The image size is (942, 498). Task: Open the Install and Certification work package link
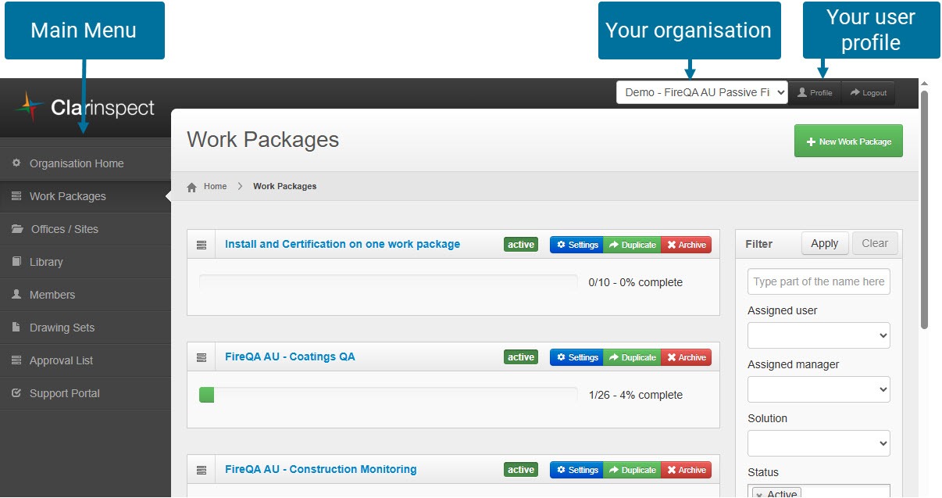point(342,244)
